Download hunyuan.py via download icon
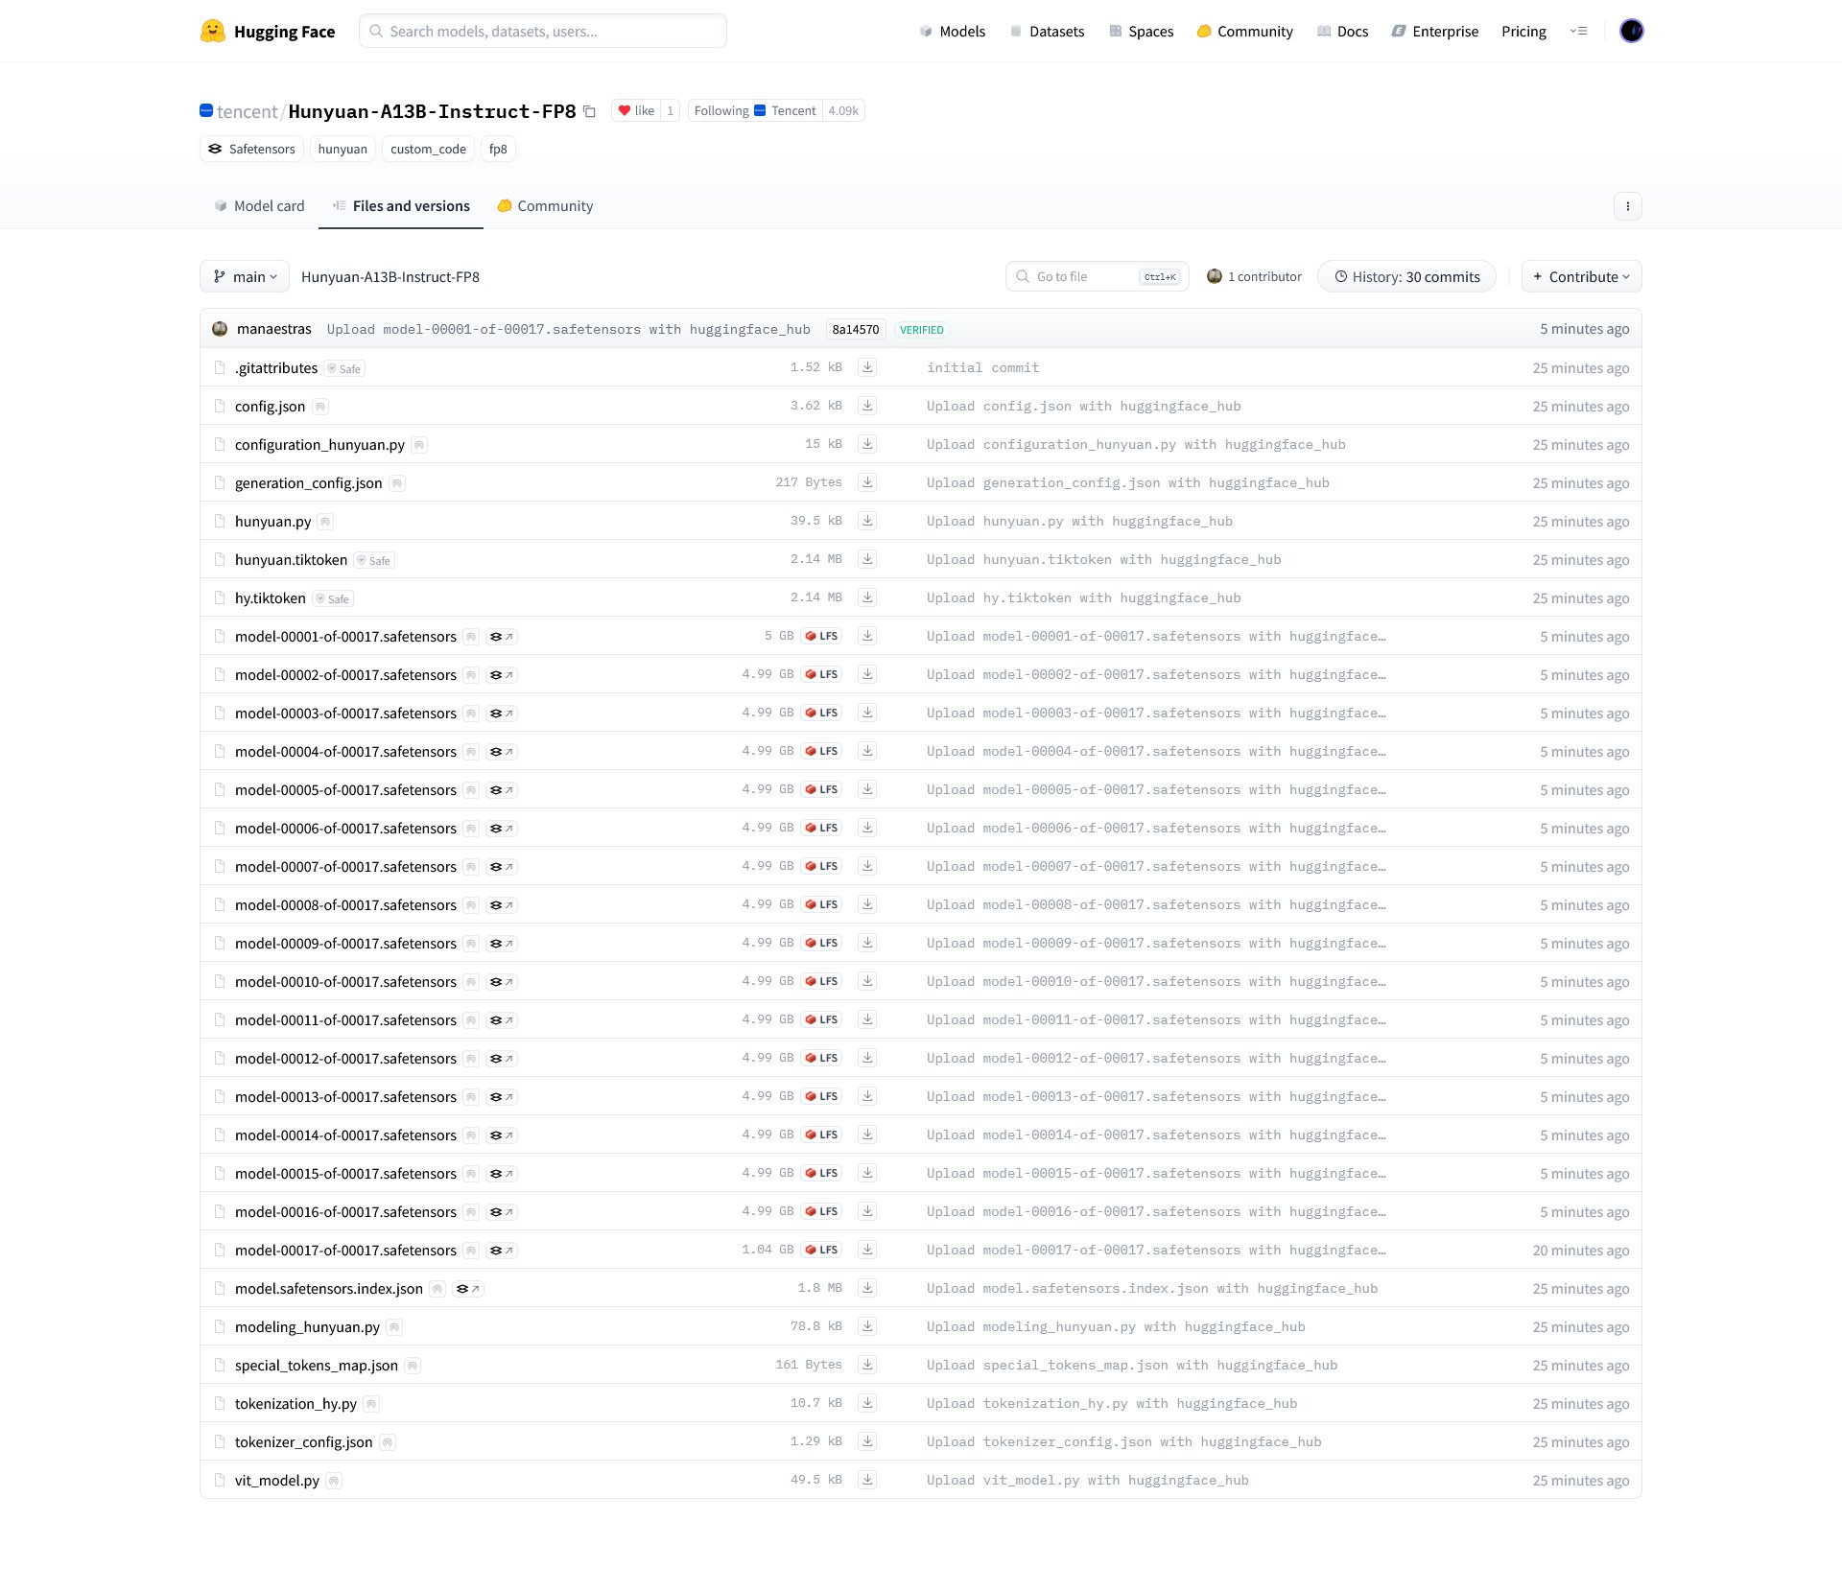Viewport: 1842px width, 1591px height. click(x=867, y=521)
